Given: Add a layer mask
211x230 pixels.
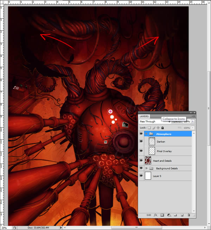Looking at the screenshot, I should click(162, 215).
